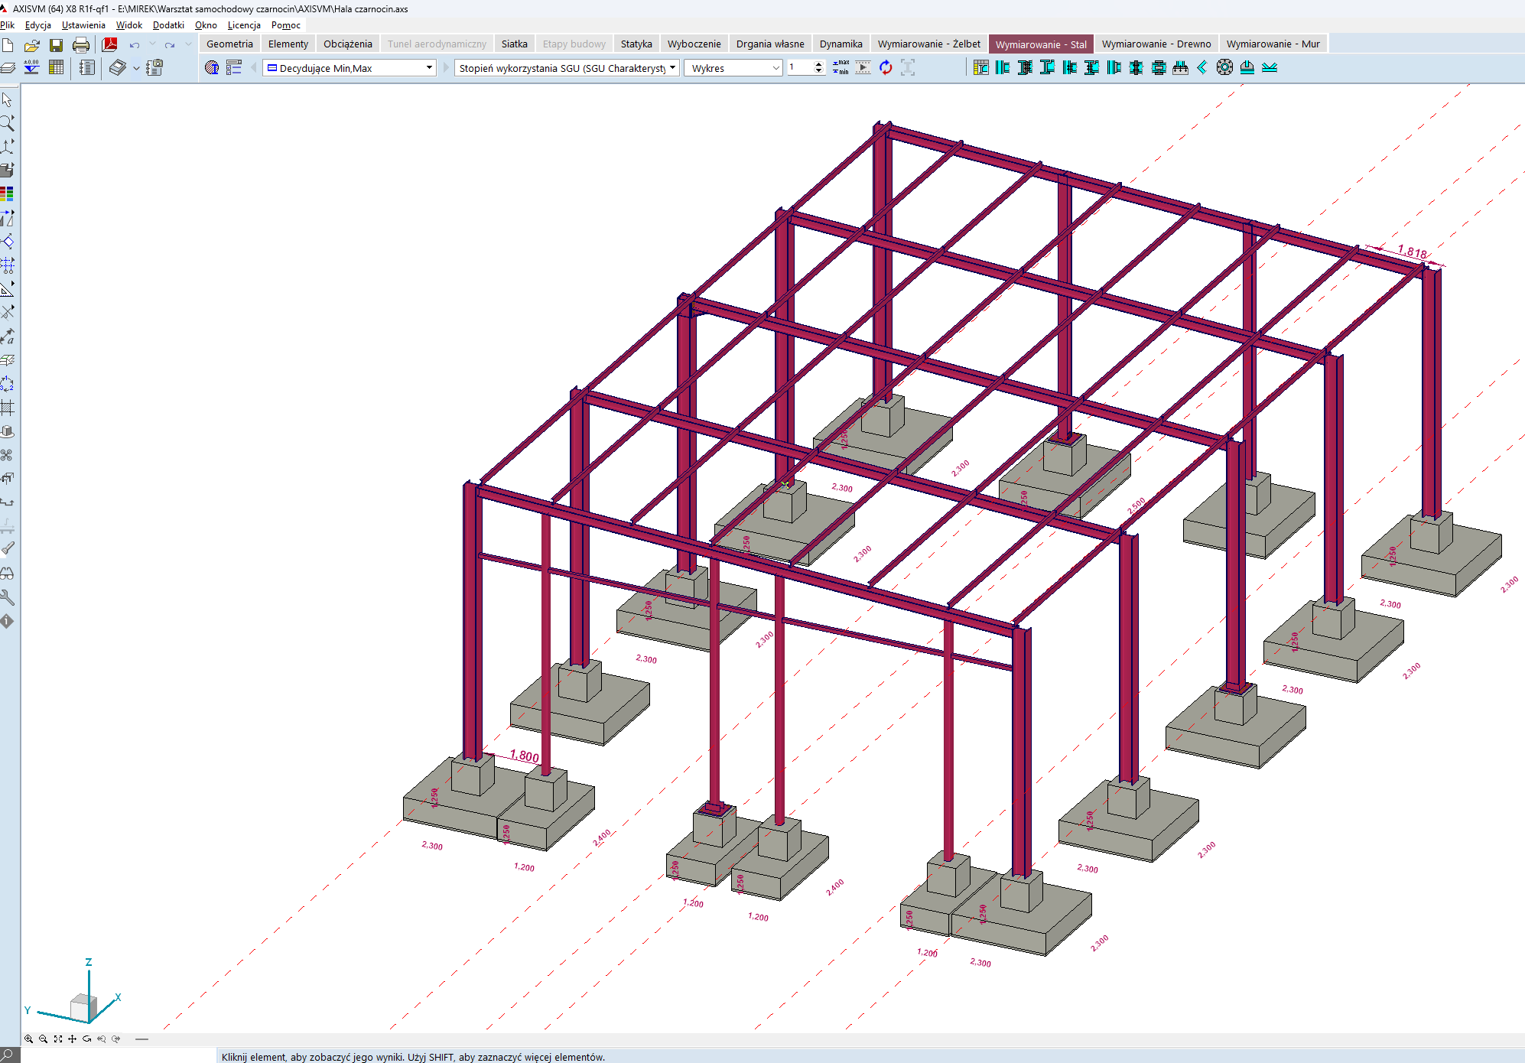Switch to the Statyka tab
Viewport: 1525px width, 1063px height.
(x=636, y=44)
